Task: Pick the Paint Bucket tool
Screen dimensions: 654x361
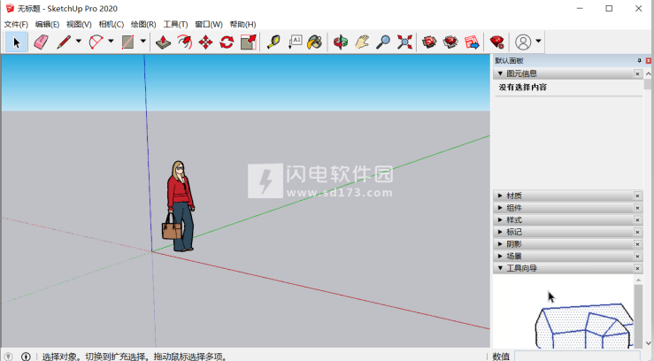Action: [x=315, y=42]
